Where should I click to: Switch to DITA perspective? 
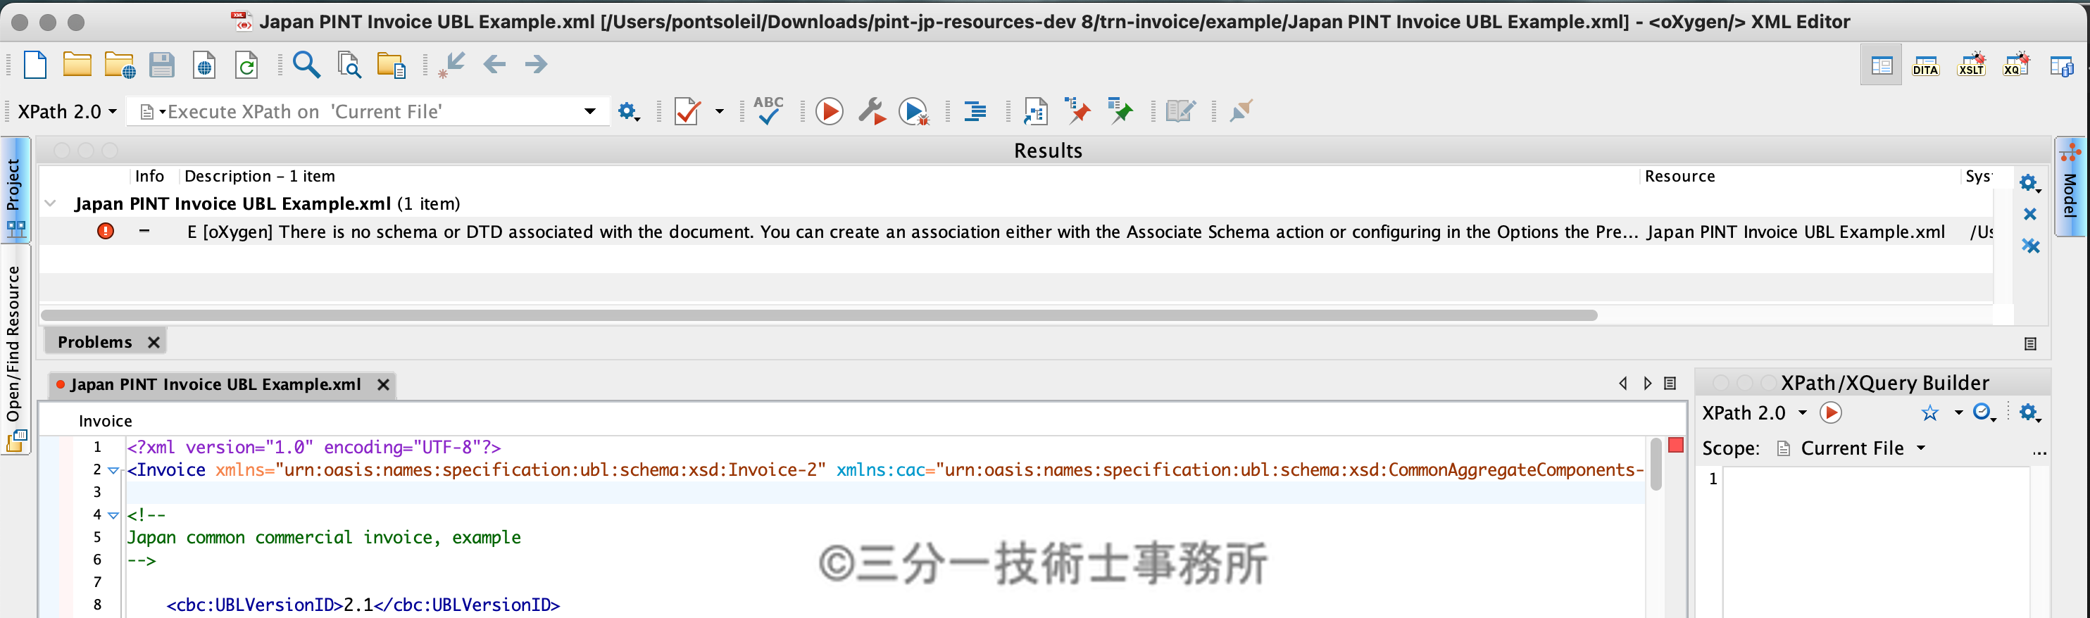pyautogui.click(x=1925, y=65)
